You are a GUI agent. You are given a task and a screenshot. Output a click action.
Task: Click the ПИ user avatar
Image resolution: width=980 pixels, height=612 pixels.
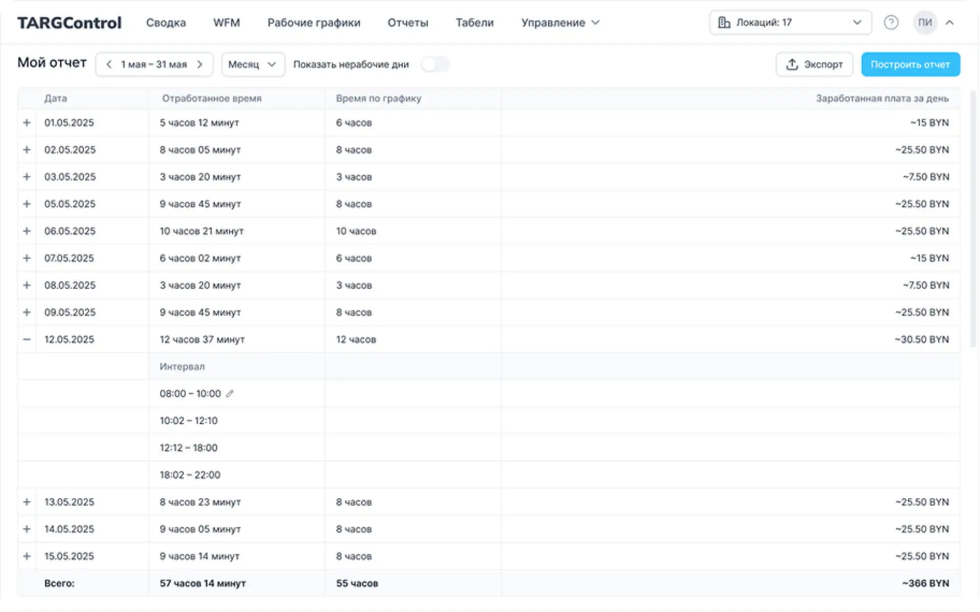924,22
